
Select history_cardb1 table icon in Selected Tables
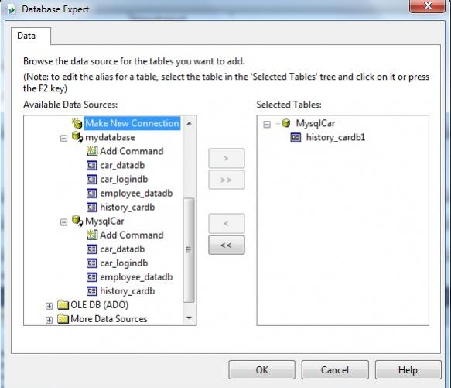point(296,137)
